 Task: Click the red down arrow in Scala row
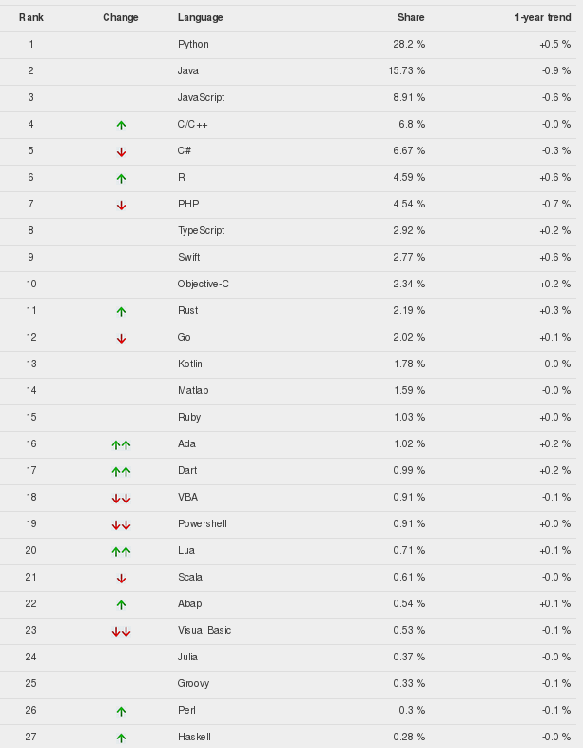121,579
